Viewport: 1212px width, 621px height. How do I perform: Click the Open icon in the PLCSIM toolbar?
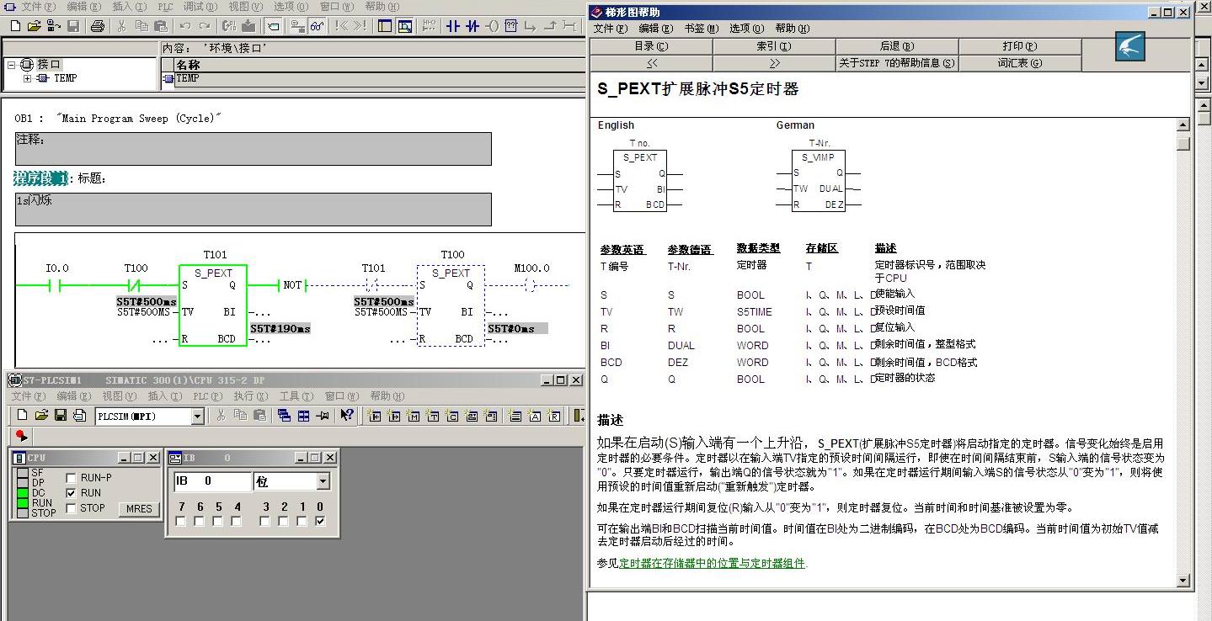(41, 416)
